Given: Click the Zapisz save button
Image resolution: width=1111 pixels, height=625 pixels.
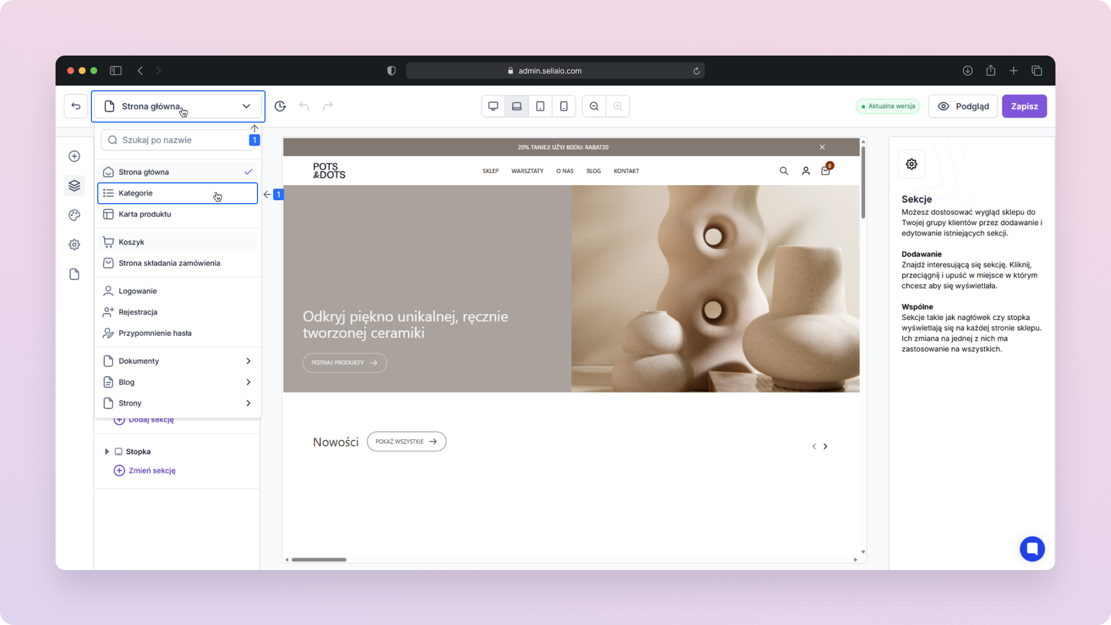Looking at the screenshot, I should pos(1024,106).
